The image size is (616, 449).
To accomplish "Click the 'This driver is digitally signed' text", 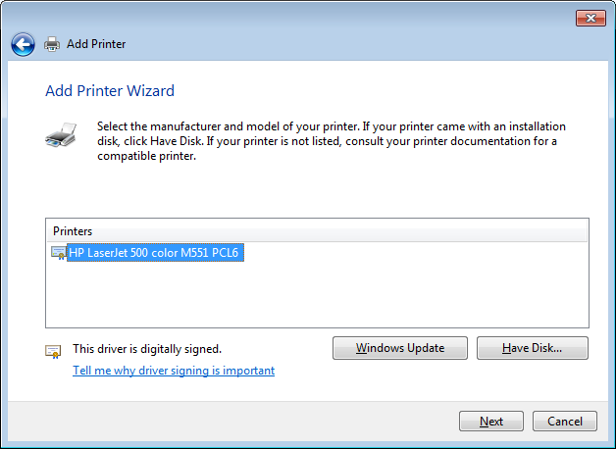I will pyautogui.click(x=147, y=348).
